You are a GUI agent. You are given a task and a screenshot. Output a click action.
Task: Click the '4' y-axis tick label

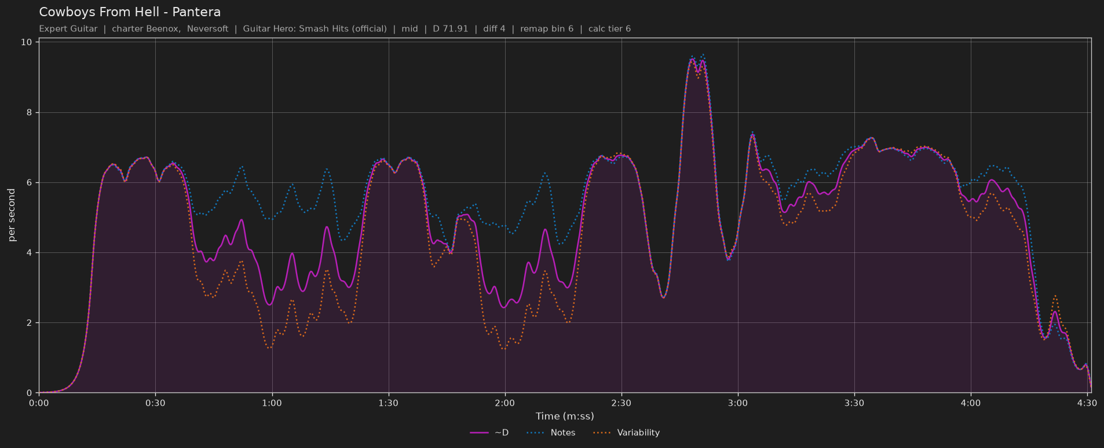tap(29, 253)
